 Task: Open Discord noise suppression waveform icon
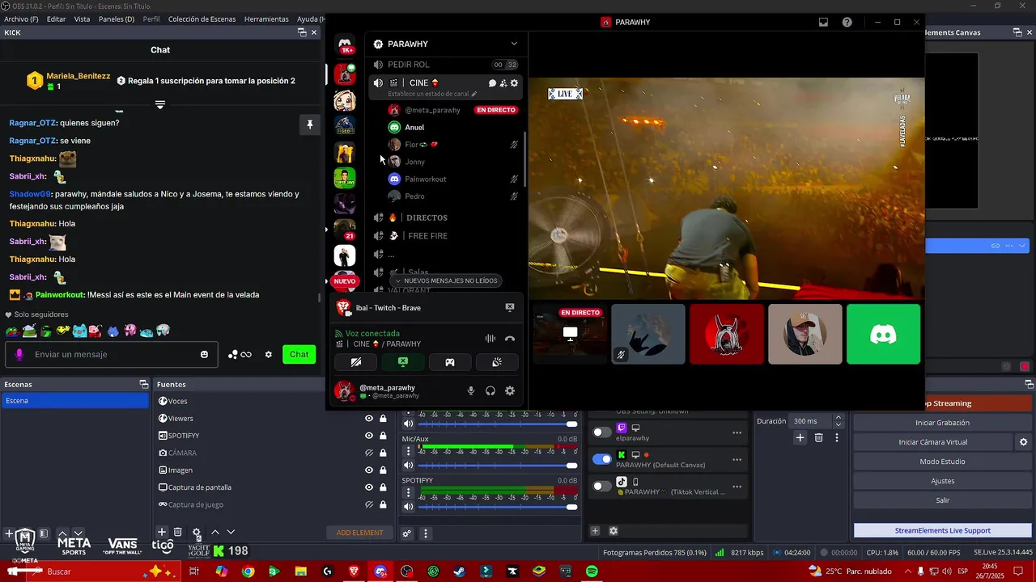point(490,339)
